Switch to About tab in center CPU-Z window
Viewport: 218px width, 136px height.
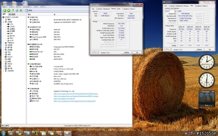point(132,9)
